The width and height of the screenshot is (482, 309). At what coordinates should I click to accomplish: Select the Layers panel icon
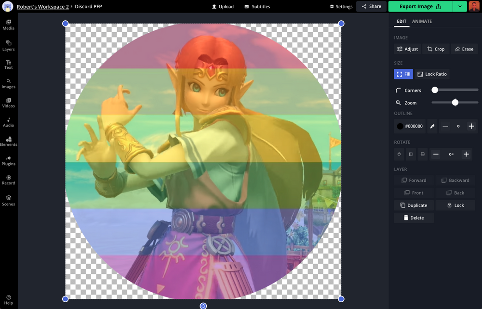tap(8, 44)
